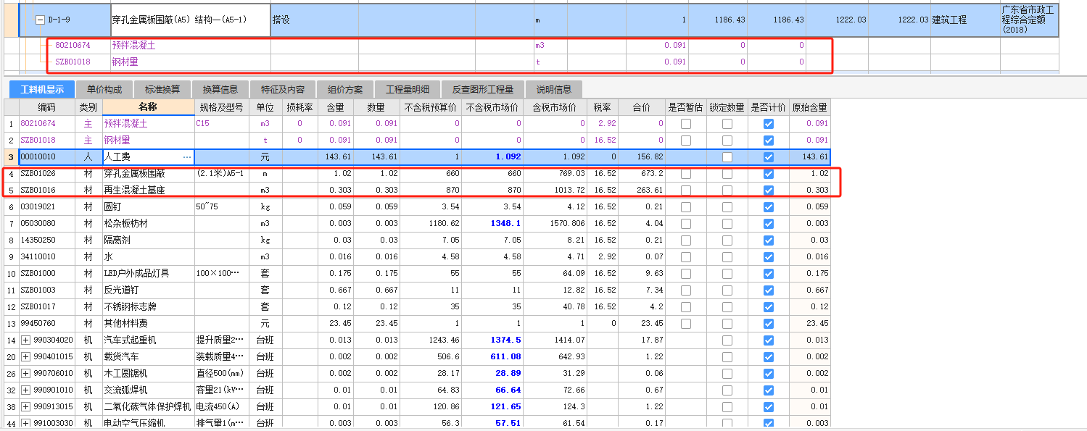Screen dimensions: 1087x431
Task: Select the 其他材料费 name cell
Action: (x=148, y=324)
